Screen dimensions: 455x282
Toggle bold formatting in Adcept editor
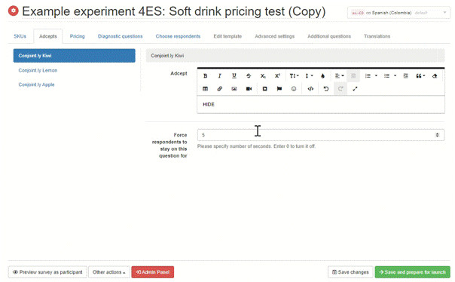click(205, 76)
